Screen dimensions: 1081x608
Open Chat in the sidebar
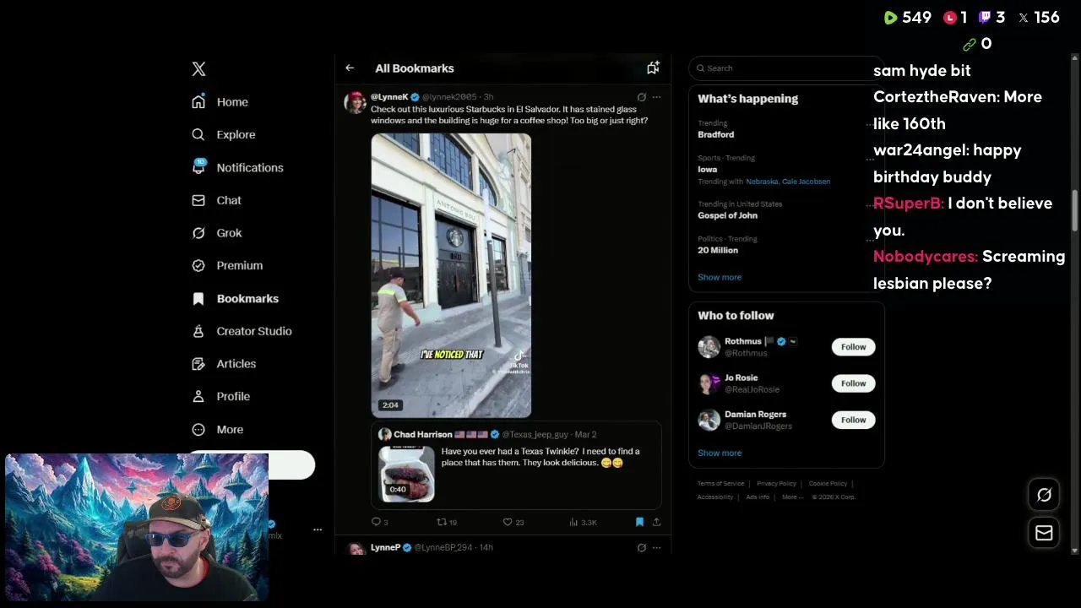[x=216, y=200]
